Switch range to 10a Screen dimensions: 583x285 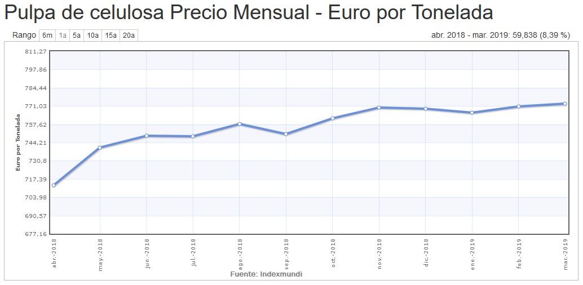point(93,35)
